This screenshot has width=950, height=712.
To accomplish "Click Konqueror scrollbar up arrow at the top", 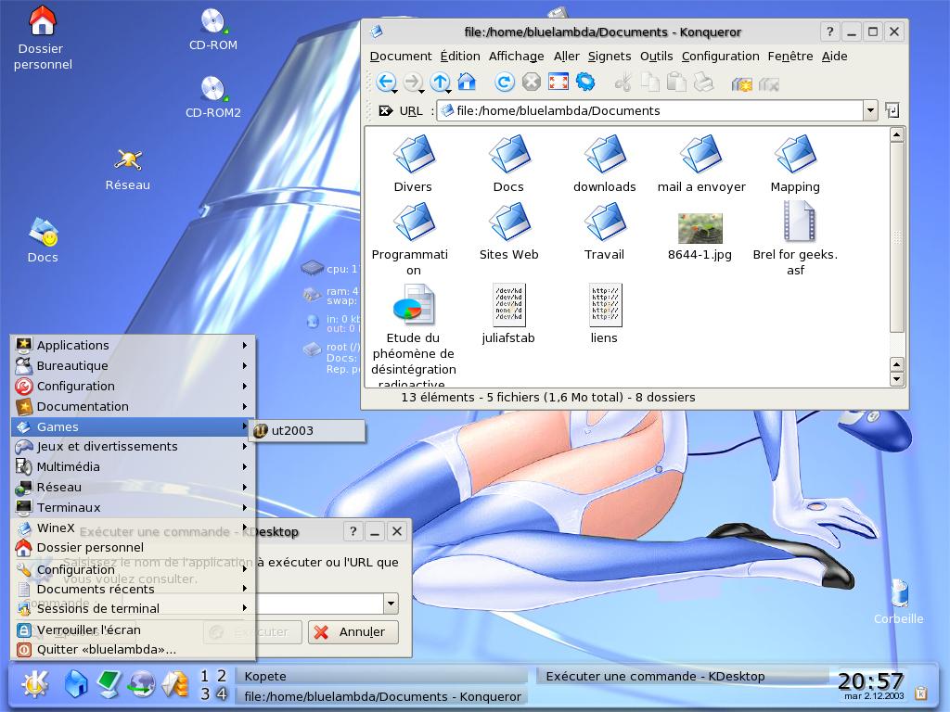I will [x=897, y=133].
